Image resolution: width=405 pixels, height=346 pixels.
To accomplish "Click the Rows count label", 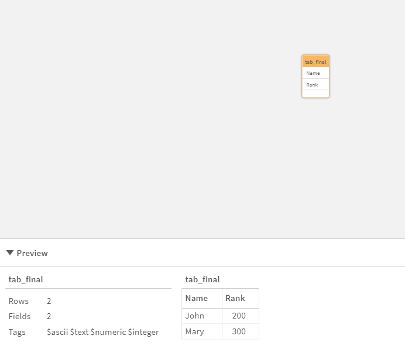I will coord(19,301).
